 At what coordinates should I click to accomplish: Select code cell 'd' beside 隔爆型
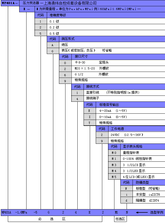pyautogui.click(x=126, y=200)
